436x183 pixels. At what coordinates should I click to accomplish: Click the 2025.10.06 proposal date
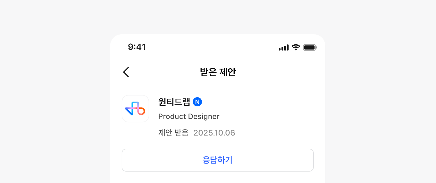click(214, 133)
